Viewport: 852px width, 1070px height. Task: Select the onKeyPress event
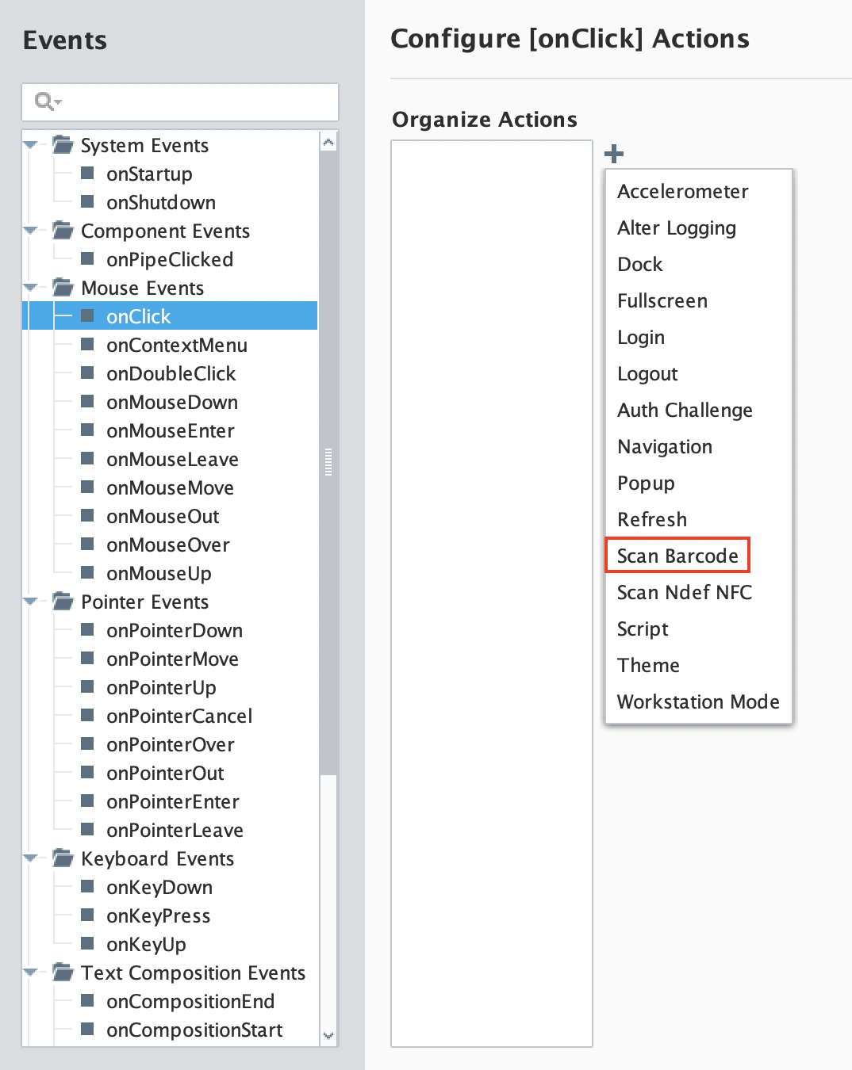[158, 915]
